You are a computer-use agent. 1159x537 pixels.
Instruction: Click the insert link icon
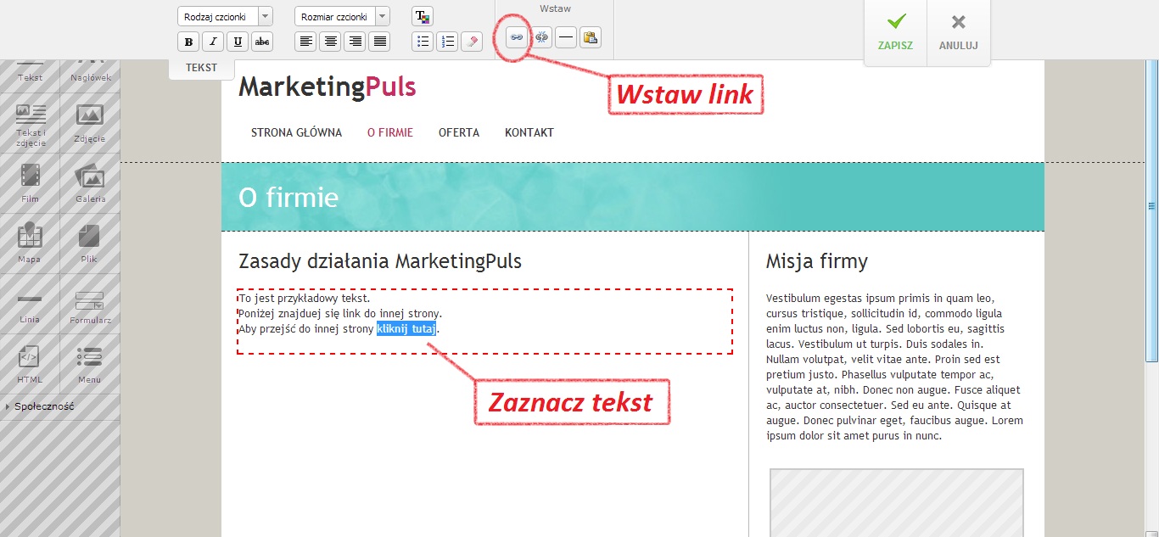click(x=515, y=37)
